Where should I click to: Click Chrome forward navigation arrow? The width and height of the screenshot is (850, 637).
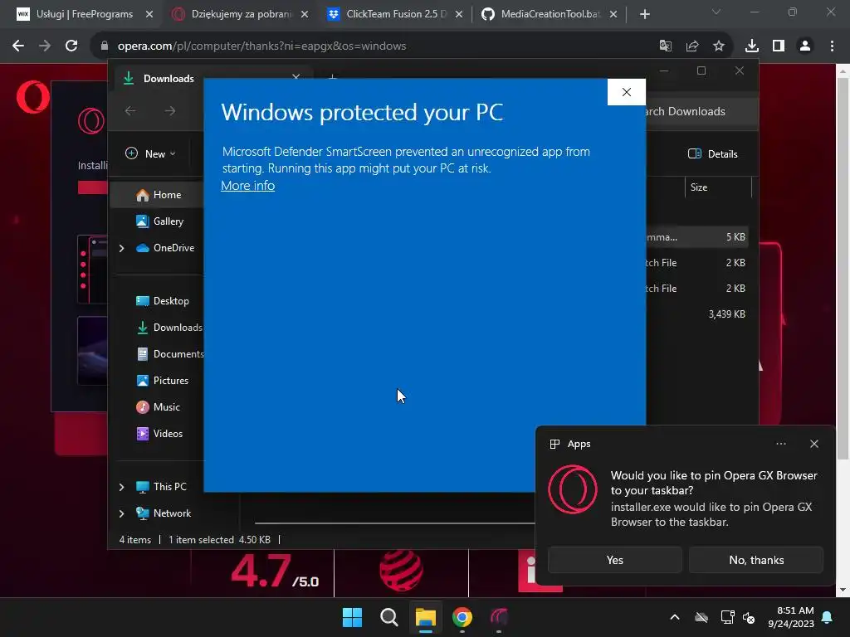(45, 46)
